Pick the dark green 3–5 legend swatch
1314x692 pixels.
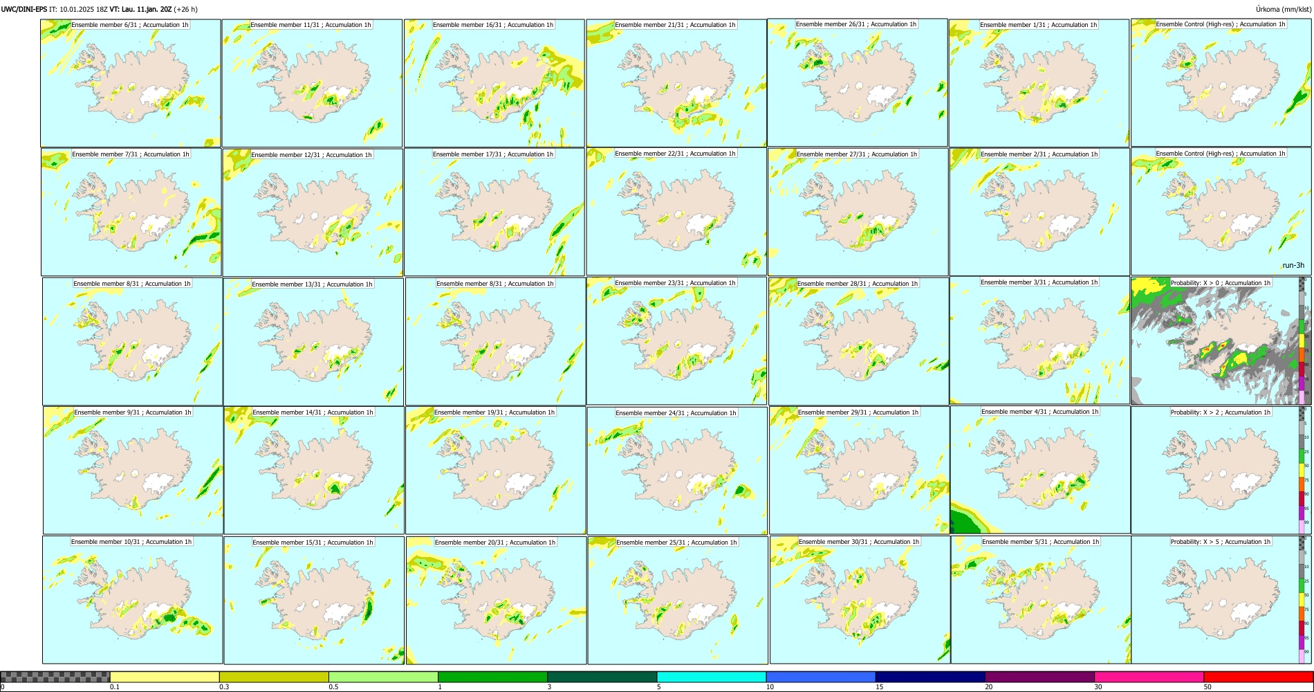602,677
